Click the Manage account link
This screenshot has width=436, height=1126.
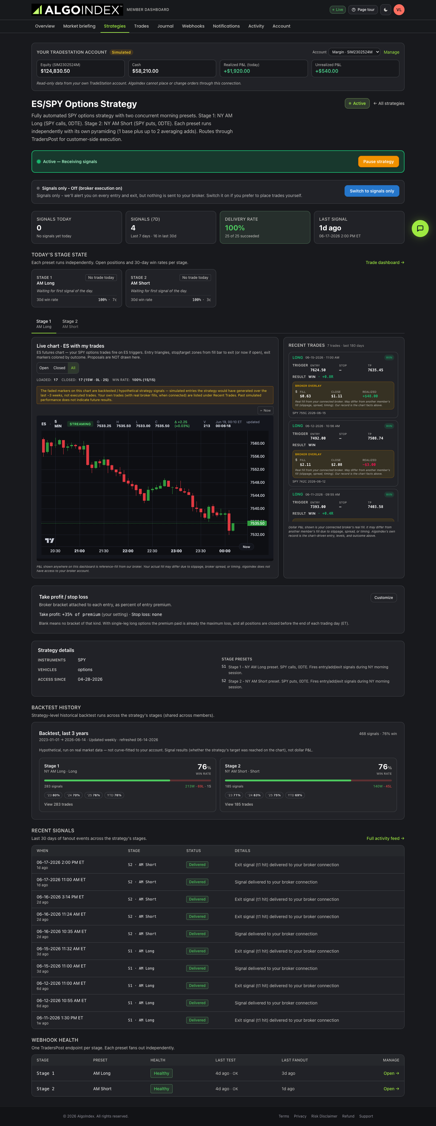point(391,52)
